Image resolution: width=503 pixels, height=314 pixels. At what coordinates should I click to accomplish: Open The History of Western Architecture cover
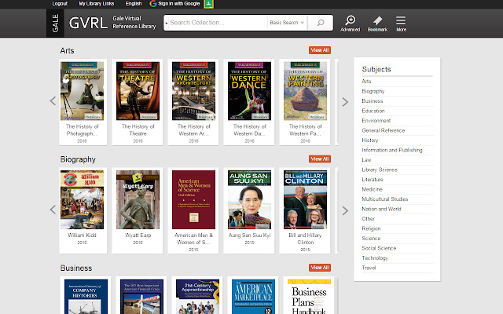coord(194,91)
